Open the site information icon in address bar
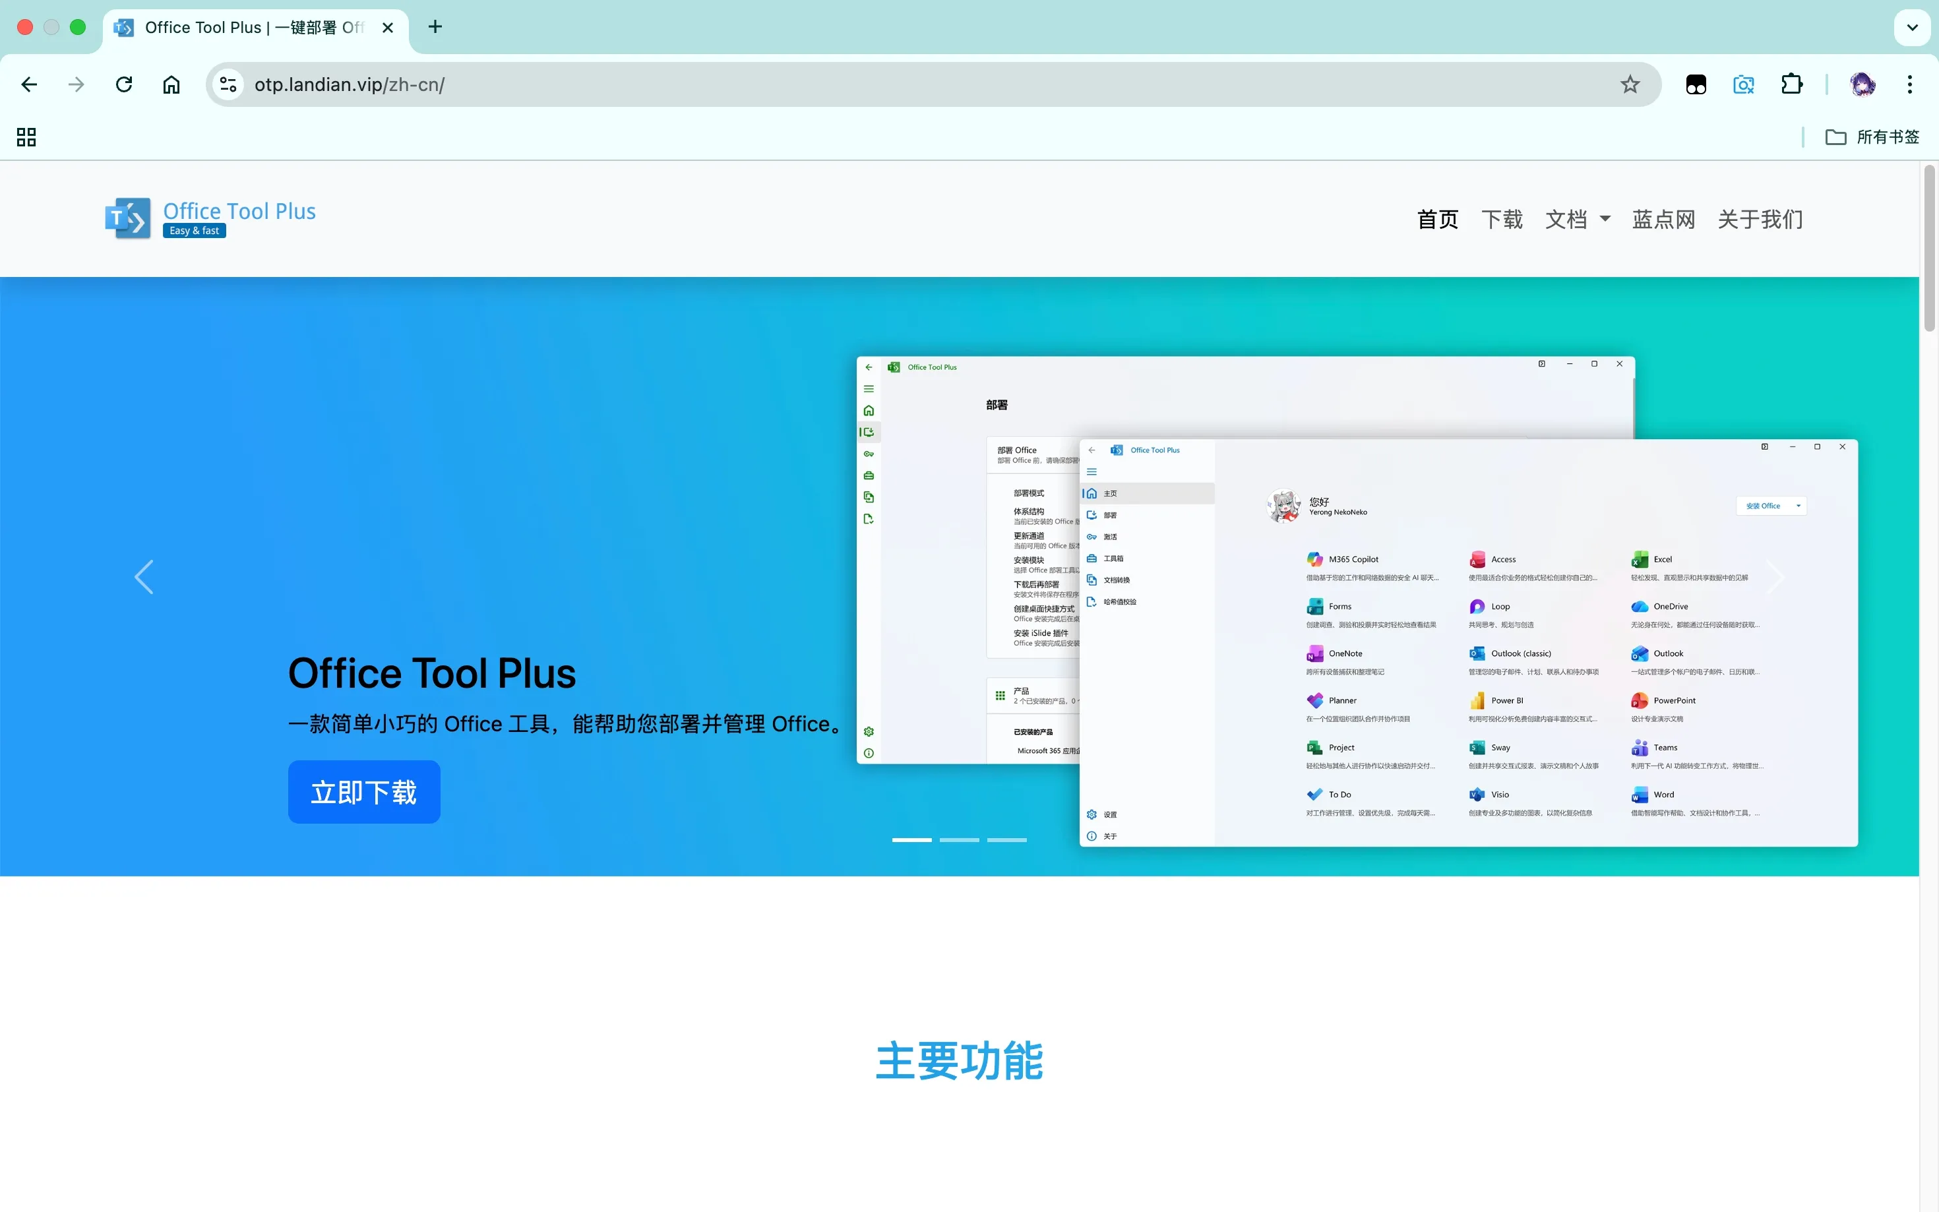 (x=228, y=85)
